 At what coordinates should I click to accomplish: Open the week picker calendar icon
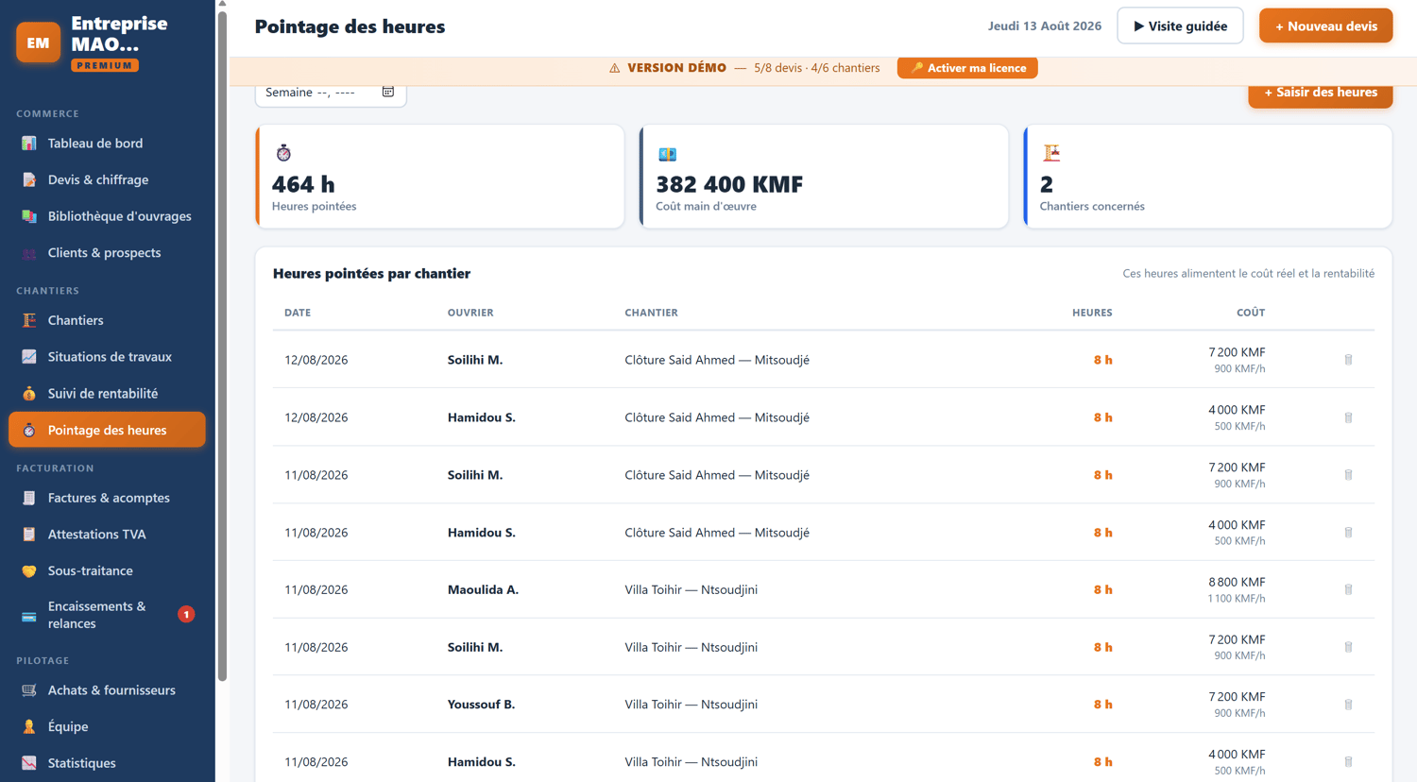tap(388, 92)
